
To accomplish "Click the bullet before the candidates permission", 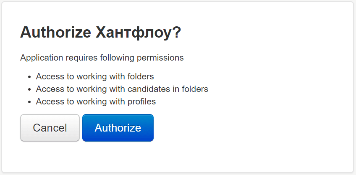I will [29, 89].
